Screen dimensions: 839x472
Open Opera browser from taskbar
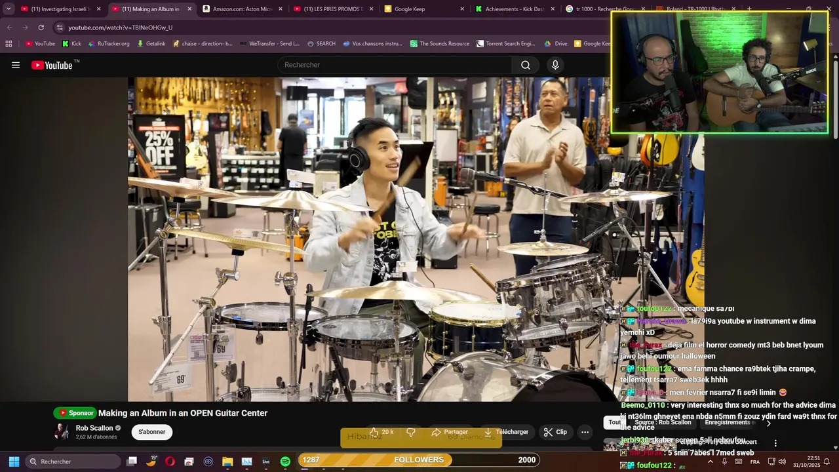pos(170,462)
